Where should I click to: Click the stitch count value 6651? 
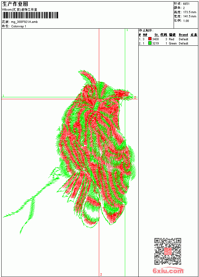coord(186,4)
